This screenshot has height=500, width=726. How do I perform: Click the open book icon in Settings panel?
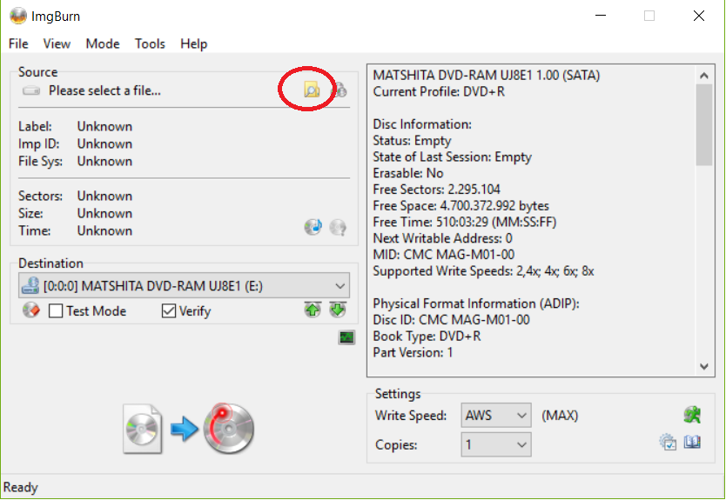pos(692,443)
